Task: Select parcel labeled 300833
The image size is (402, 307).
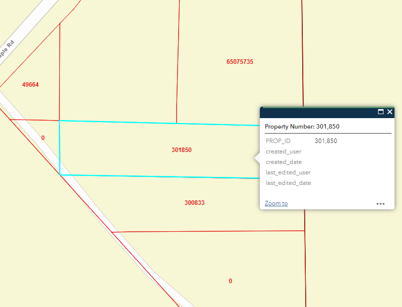Action: (195, 203)
